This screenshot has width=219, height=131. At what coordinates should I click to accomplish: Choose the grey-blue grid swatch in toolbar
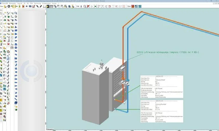(136, 6)
